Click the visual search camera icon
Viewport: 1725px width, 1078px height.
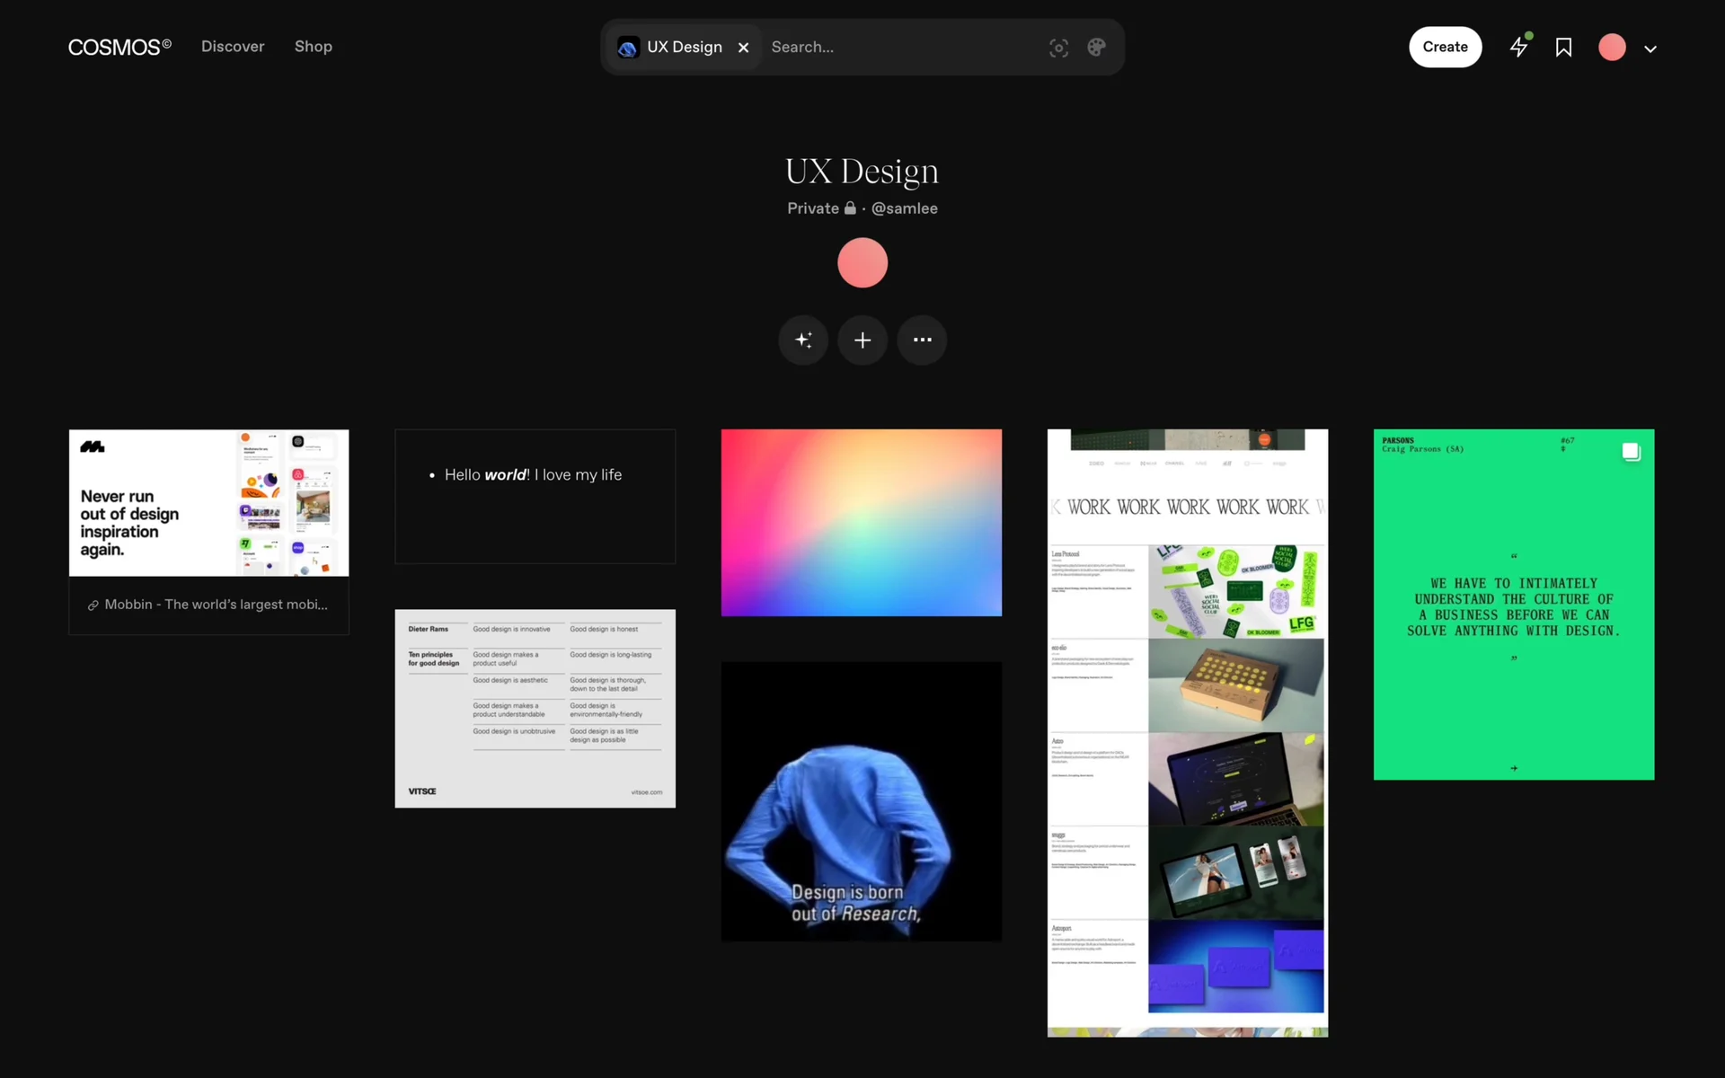(x=1058, y=48)
